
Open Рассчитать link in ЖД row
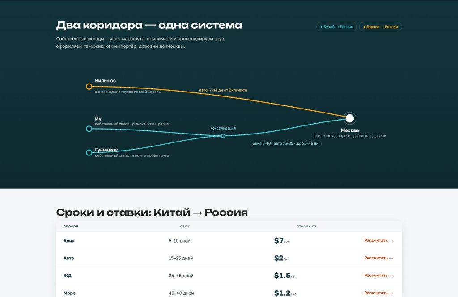point(378,276)
